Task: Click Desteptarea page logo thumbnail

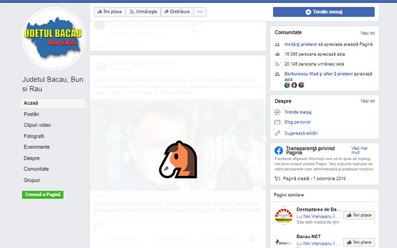Action: click(x=283, y=215)
